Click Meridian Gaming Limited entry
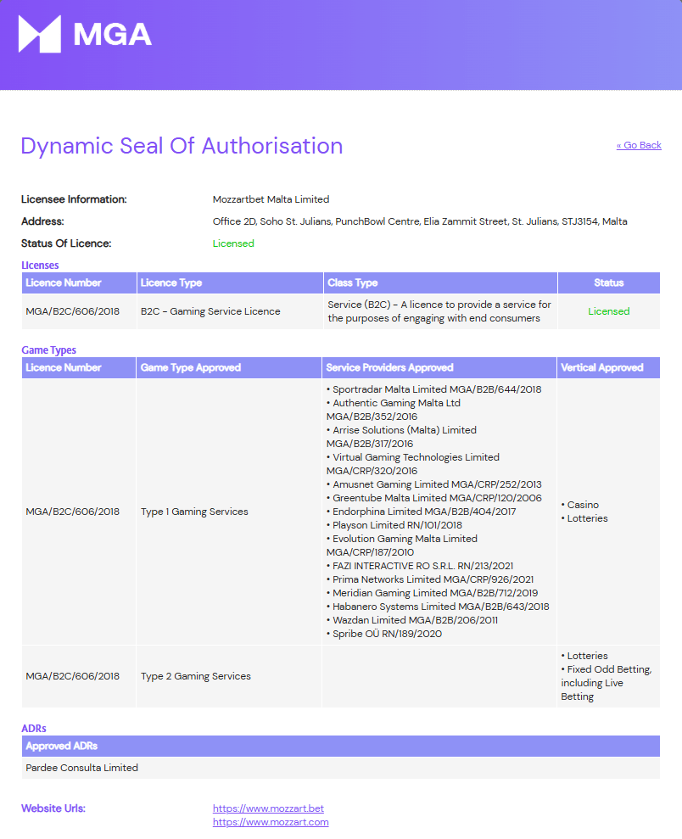Image resolution: width=682 pixels, height=839 pixels. coord(433,593)
